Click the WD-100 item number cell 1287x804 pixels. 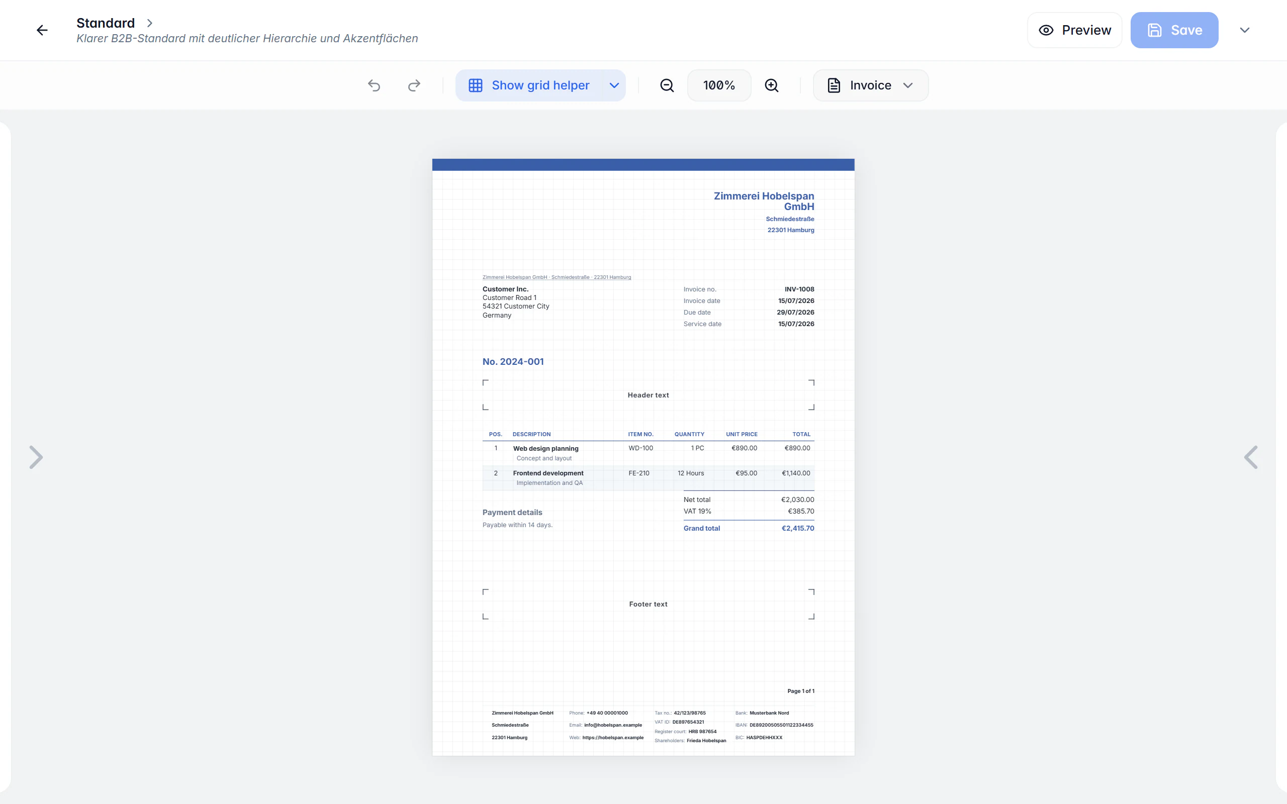tap(640, 448)
